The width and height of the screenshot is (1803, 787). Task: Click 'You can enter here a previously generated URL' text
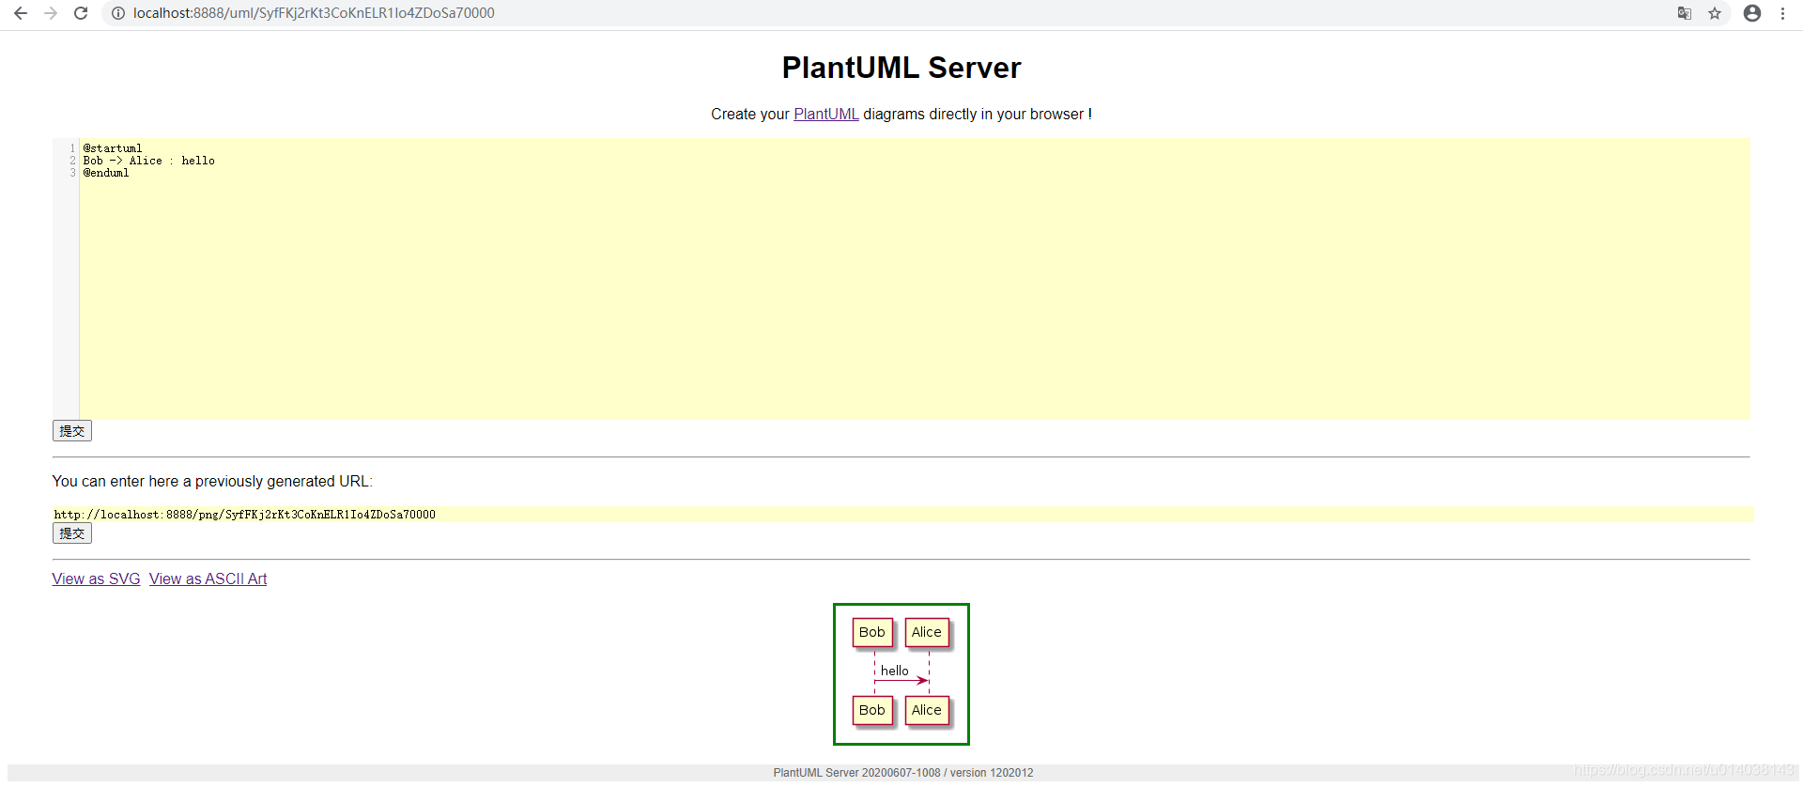click(212, 481)
